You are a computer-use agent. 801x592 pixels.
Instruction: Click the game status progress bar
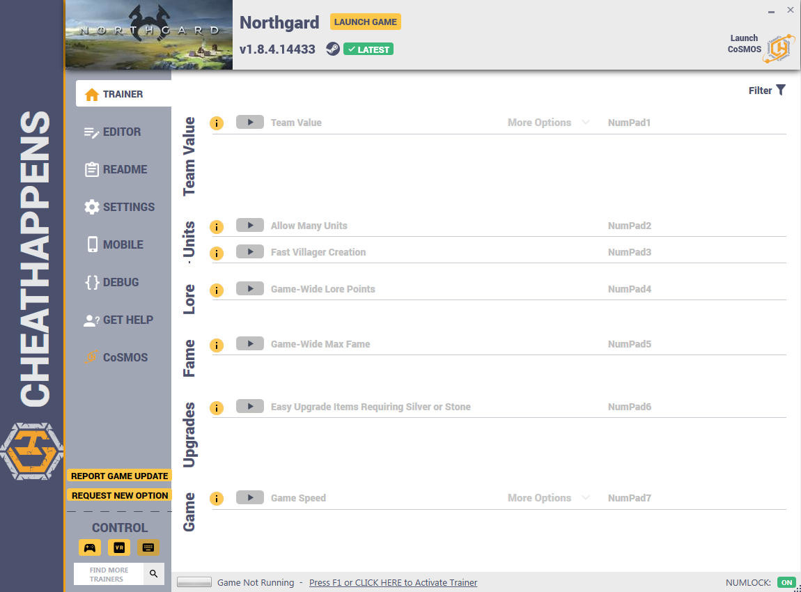[x=194, y=582]
